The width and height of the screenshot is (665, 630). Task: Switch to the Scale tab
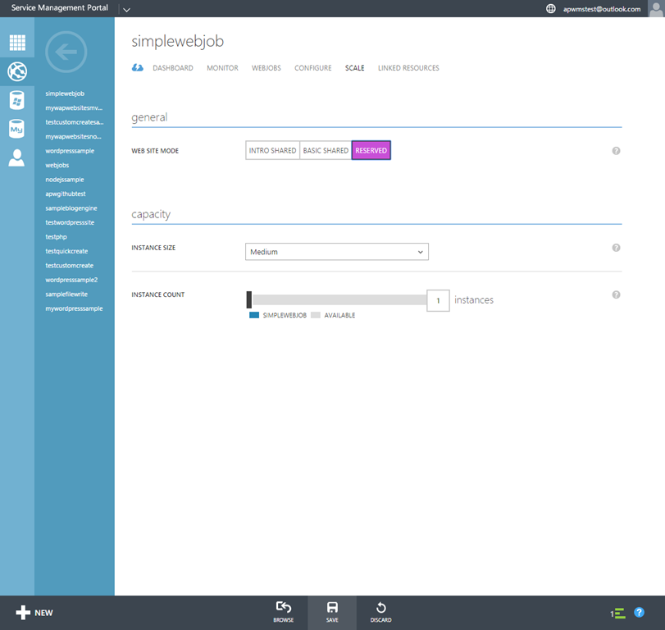pos(354,68)
